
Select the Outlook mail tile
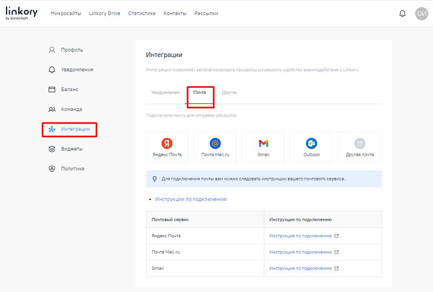pos(311,147)
